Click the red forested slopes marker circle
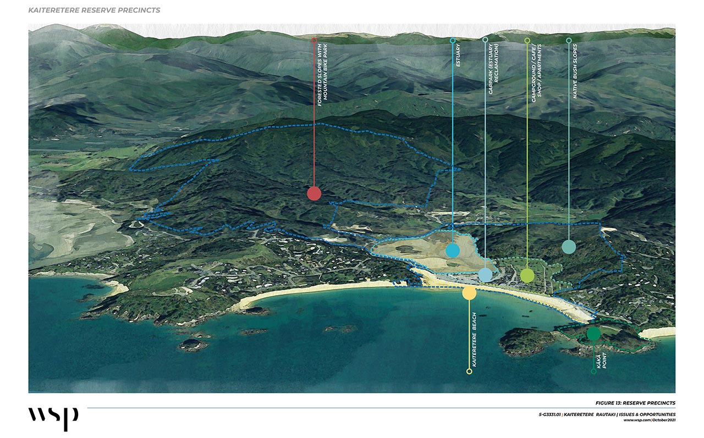Screen dimensions: 704x438 click(314, 193)
